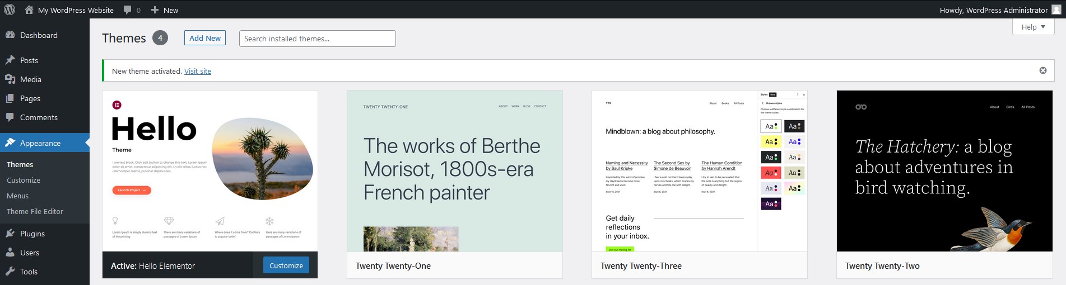The image size is (1066, 285).
Task: Go to Menus under Appearance
Action: (17, 196)
